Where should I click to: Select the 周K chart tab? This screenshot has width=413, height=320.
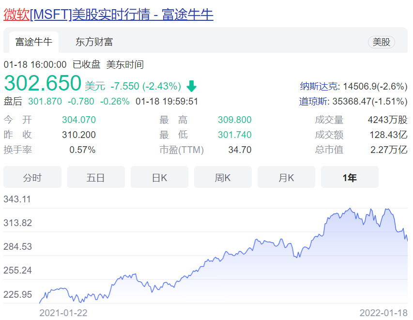(x=223, y=177)
